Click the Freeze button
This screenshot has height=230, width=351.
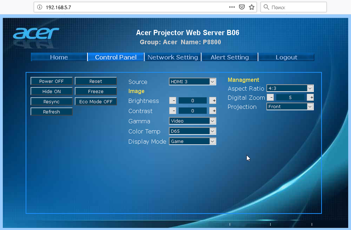pos(96,91)
